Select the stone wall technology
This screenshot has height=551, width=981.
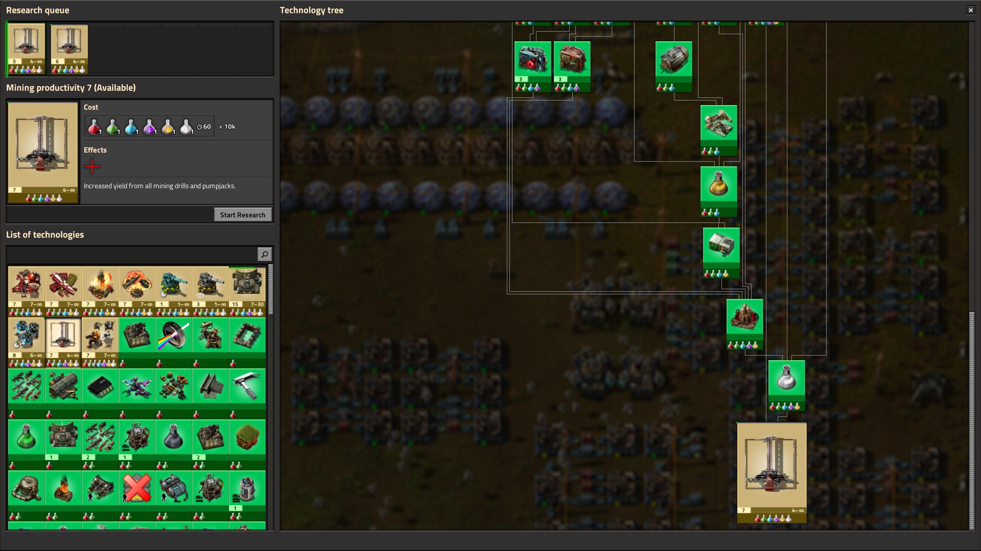[x=247, y=342]
